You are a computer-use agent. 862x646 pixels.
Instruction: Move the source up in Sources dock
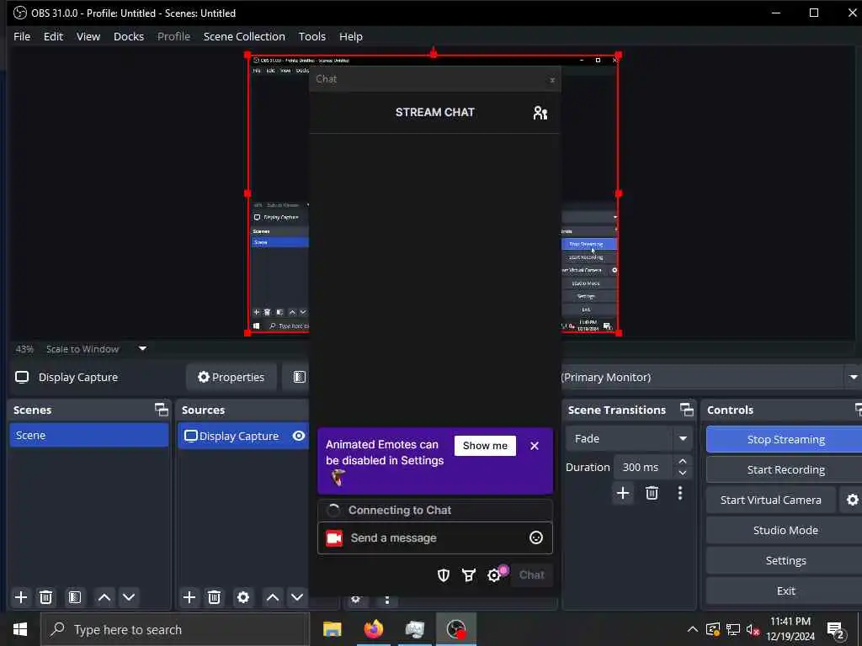coord(273,597)
